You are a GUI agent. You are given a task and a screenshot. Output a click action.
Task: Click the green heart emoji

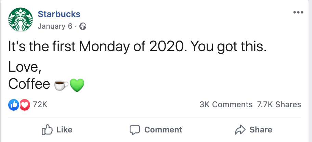(77, 85)
